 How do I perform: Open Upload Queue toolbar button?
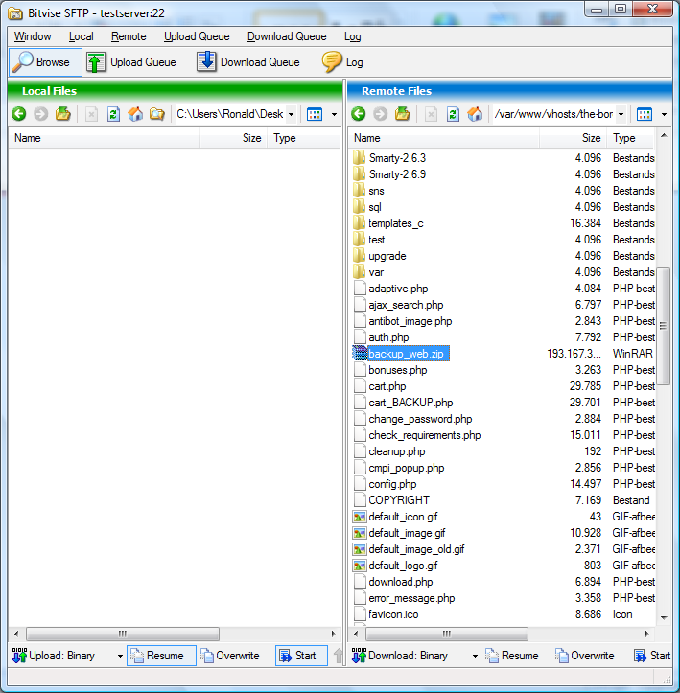pyautogui.click(x=131, y=62)
